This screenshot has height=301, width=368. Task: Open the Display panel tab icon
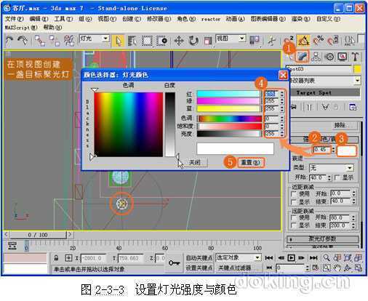pos(342,57)
